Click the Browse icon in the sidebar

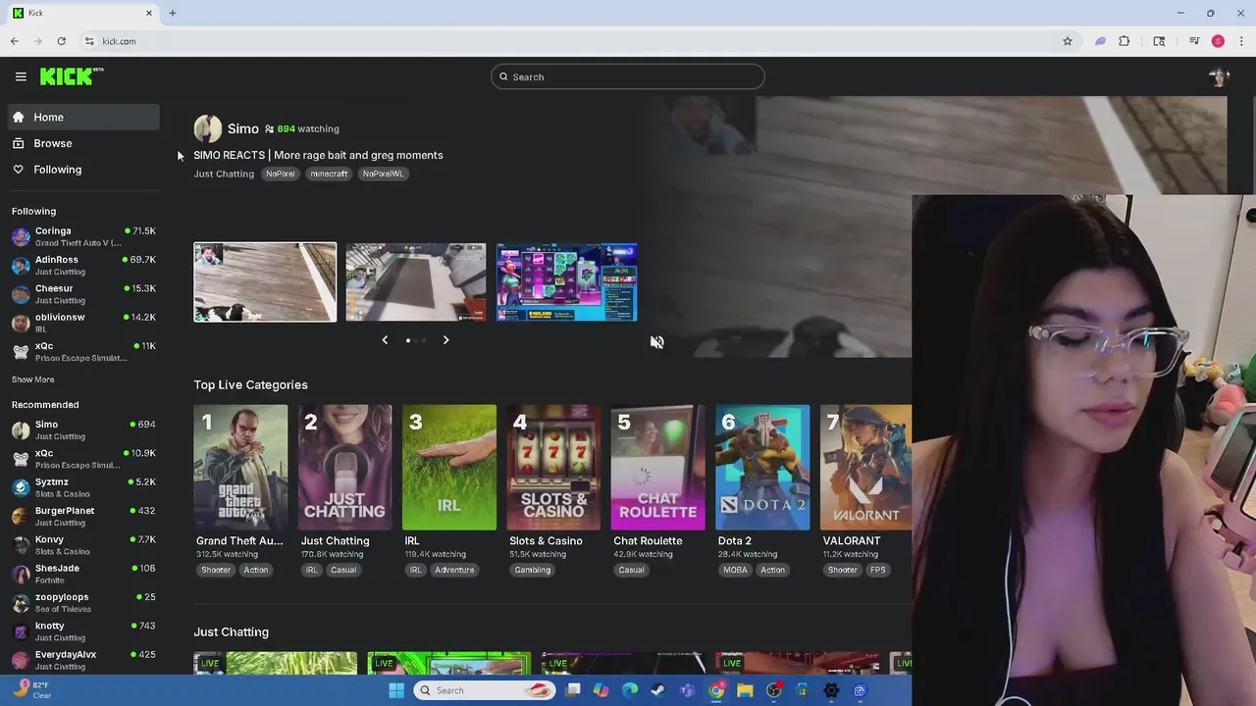point(18,143)
